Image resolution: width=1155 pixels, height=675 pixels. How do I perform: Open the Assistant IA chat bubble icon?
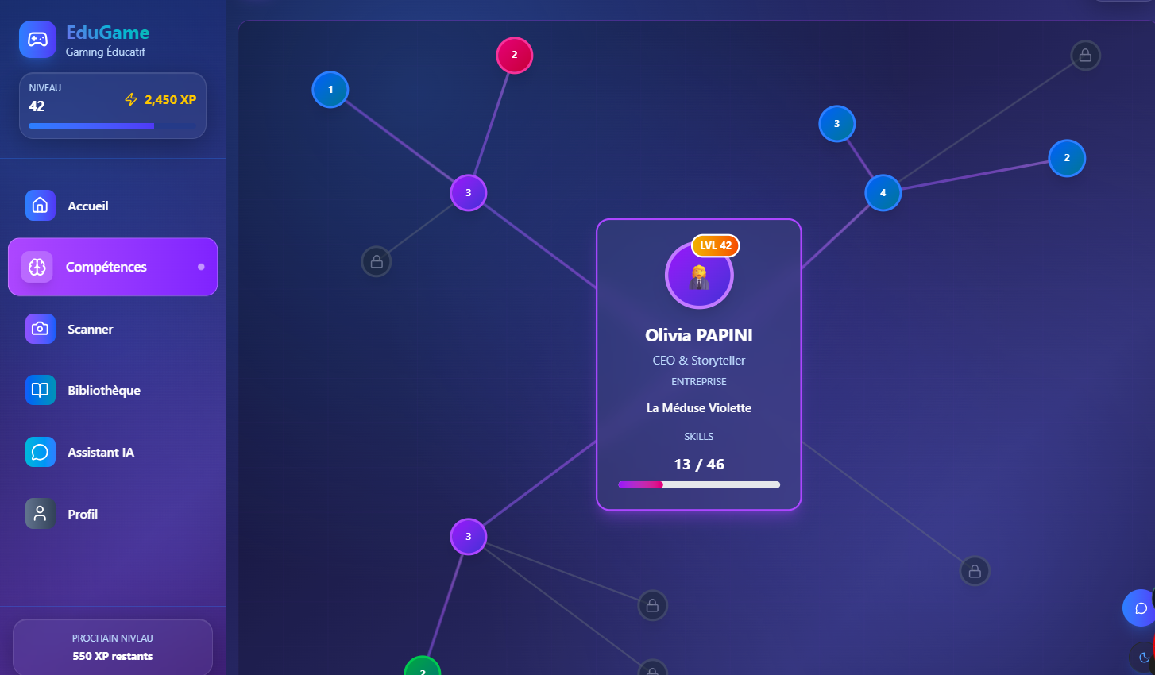(40, 452)
